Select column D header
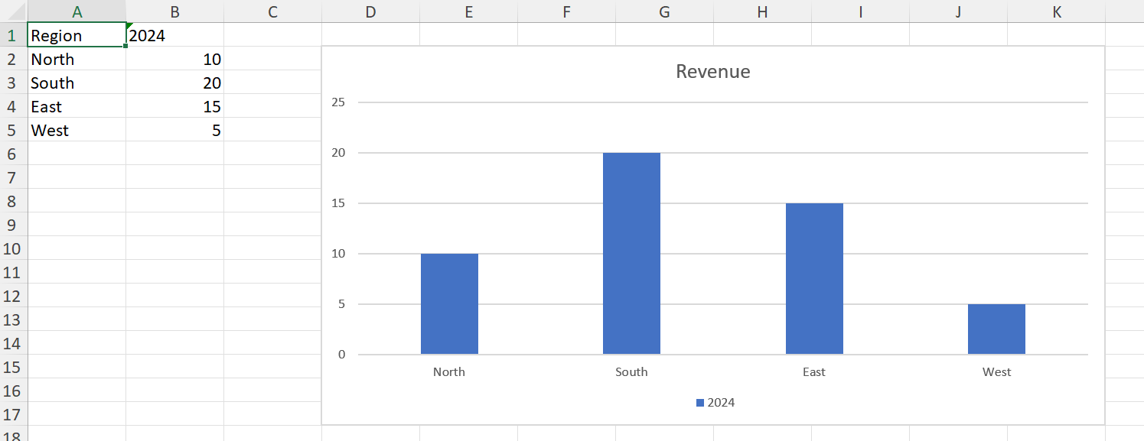 [370, 11]
